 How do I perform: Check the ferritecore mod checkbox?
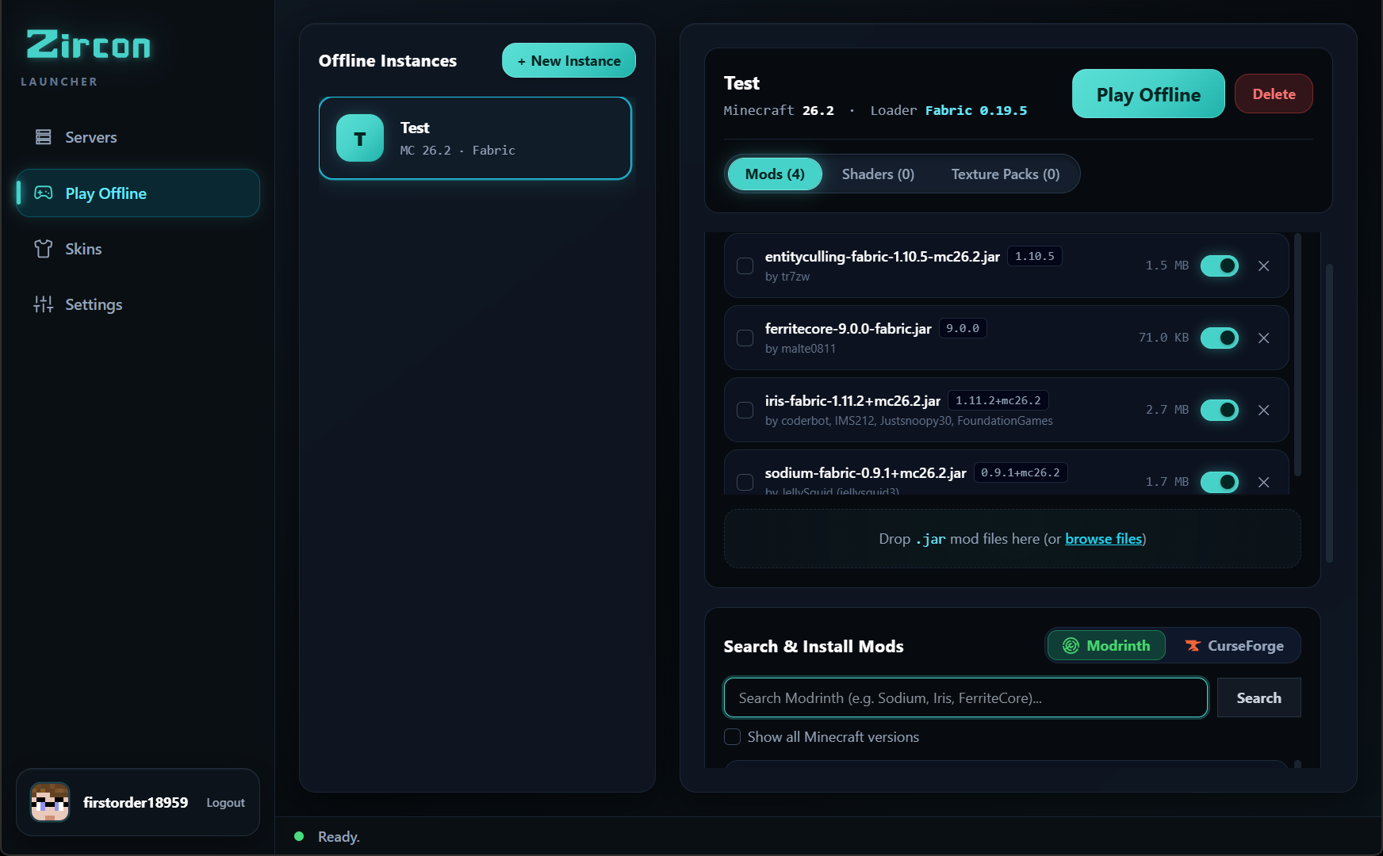745,338
